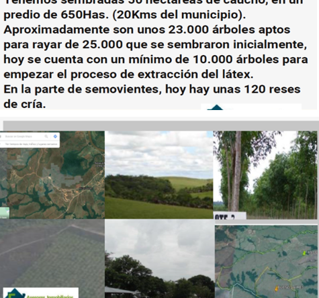This screenshot has height=298, width=319.
Task: Click the magnifier search icon in Google Maps box
Action: [x=46, y=136]
